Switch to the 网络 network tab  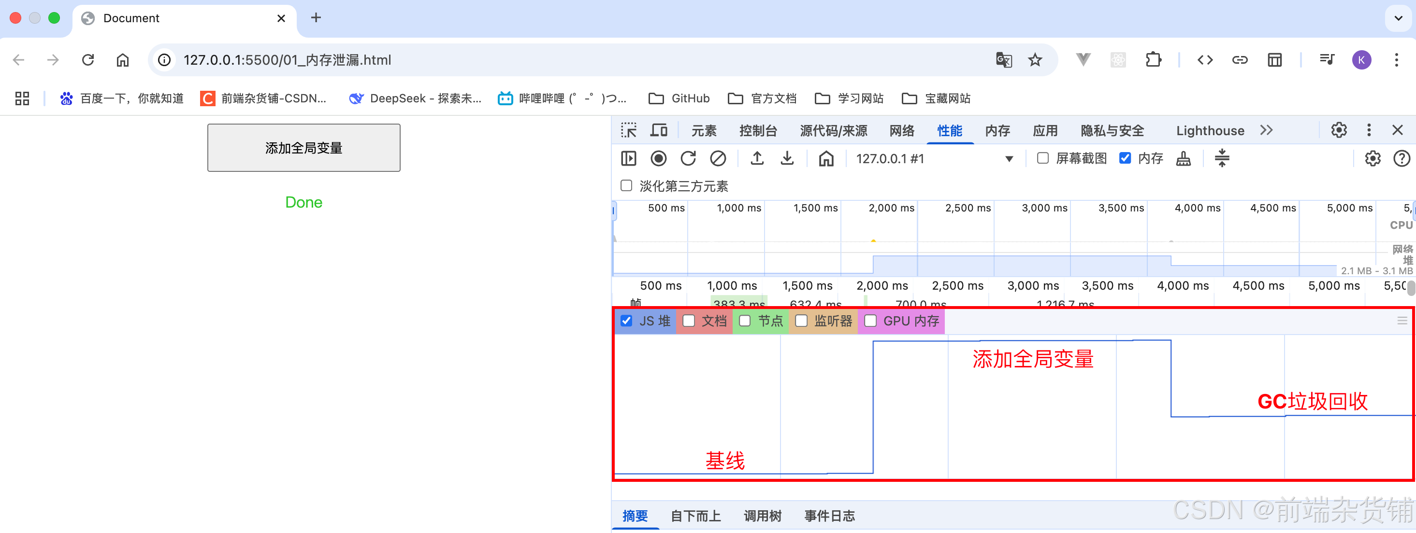tap(902, 131)
